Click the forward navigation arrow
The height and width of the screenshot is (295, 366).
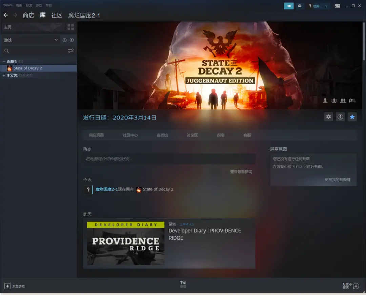15,15
